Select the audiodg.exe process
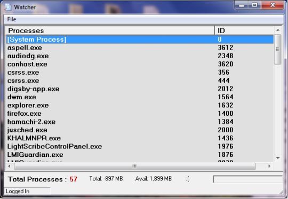The image size is (288, 199). [140, 56]
